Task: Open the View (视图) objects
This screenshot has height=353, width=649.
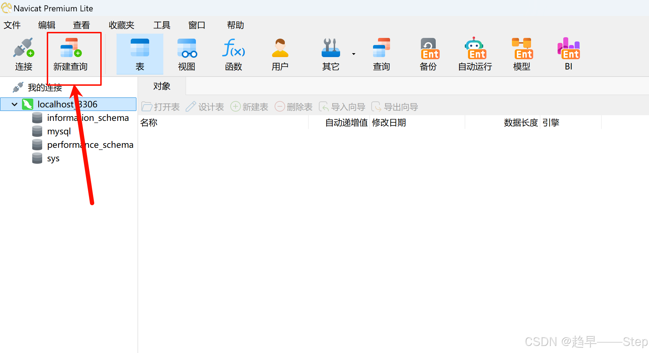Action: tap(187, 54)
